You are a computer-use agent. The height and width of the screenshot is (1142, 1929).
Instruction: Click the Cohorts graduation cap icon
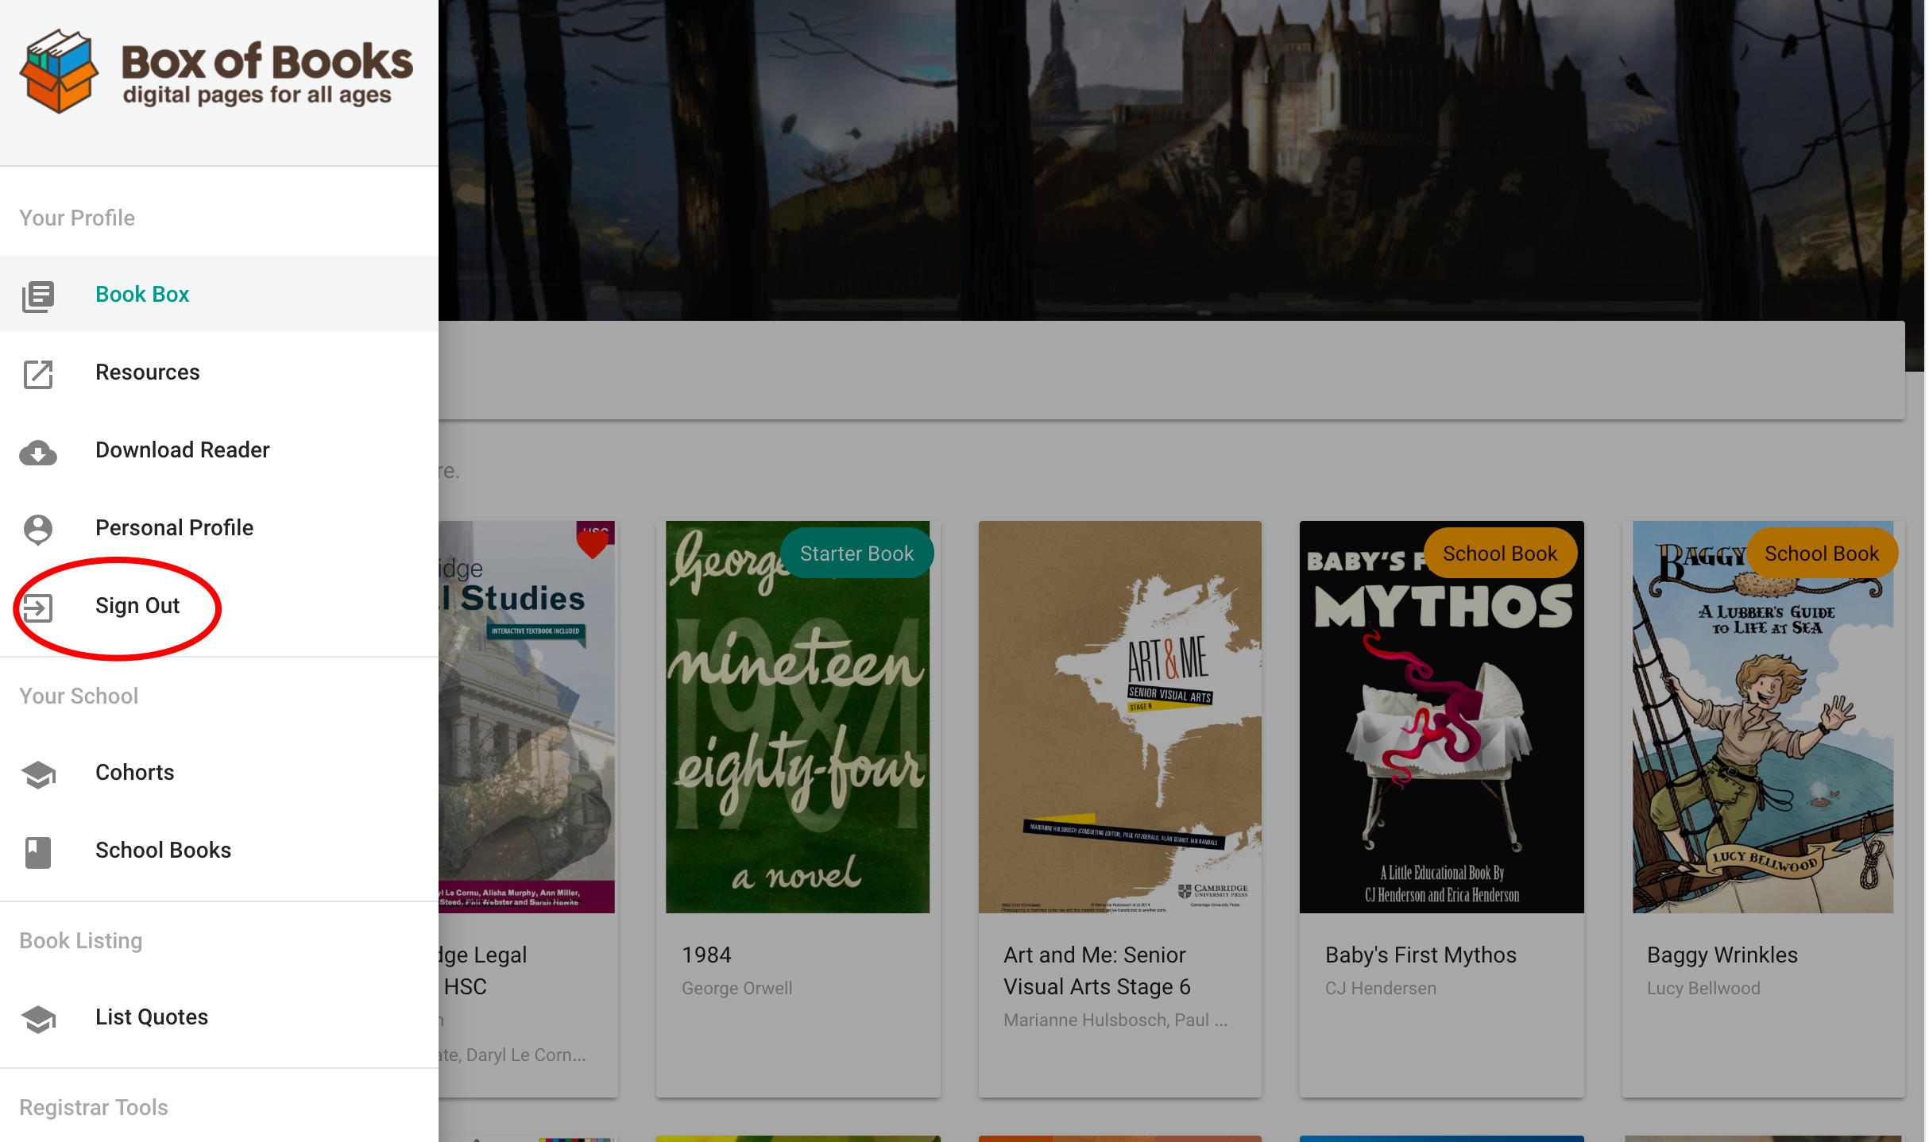point(38,774)
